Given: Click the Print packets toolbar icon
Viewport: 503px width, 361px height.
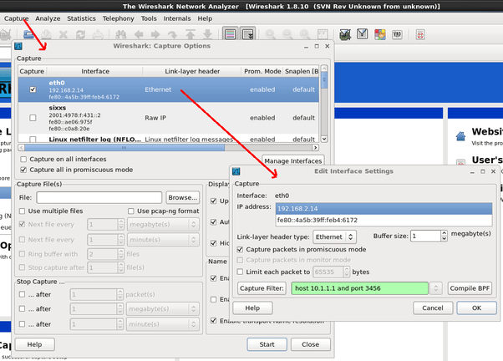Looking at the screenshot, I should coord(98,34).
